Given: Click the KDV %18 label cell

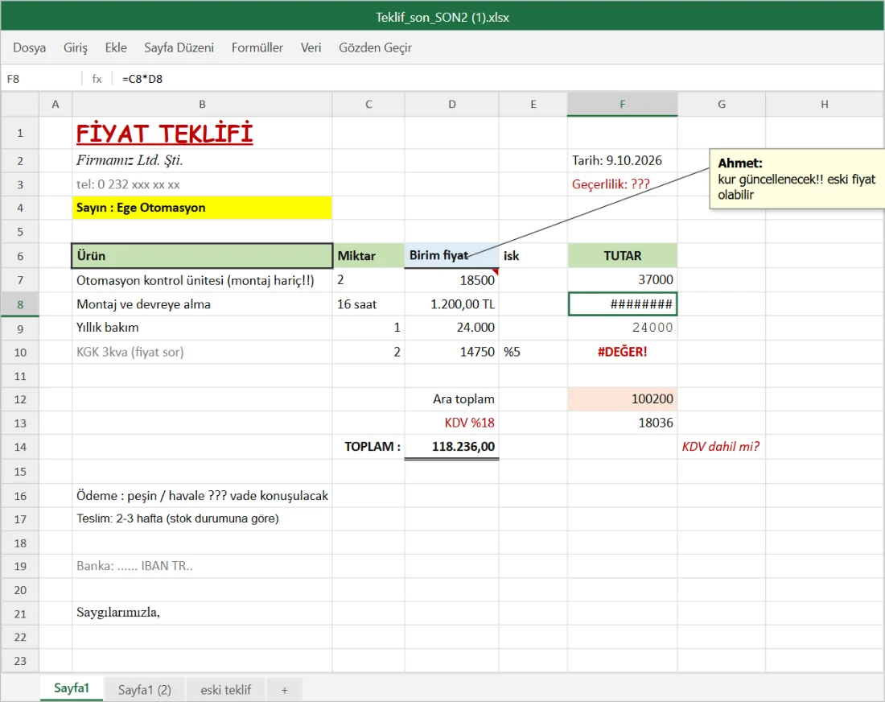Looking at the screenshot, I should point(451,423).
